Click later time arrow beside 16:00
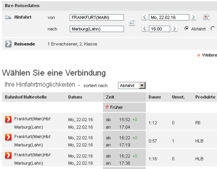The width and height of the screenshot is (217, 169). tap(175, 29)
